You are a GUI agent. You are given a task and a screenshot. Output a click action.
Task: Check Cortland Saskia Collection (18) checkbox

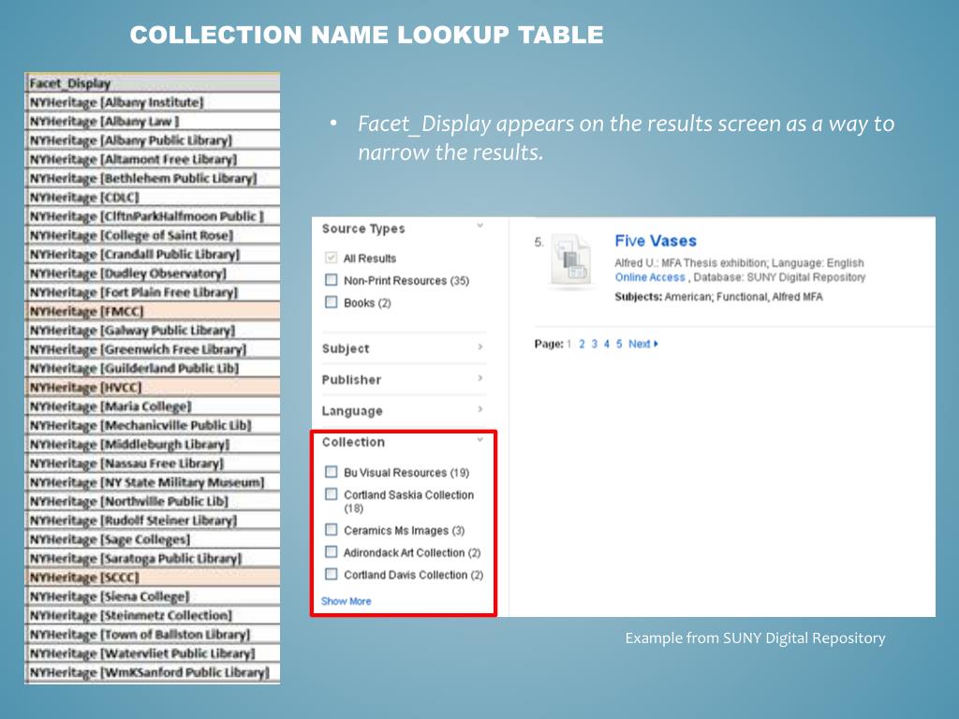[x=331, y=494]
